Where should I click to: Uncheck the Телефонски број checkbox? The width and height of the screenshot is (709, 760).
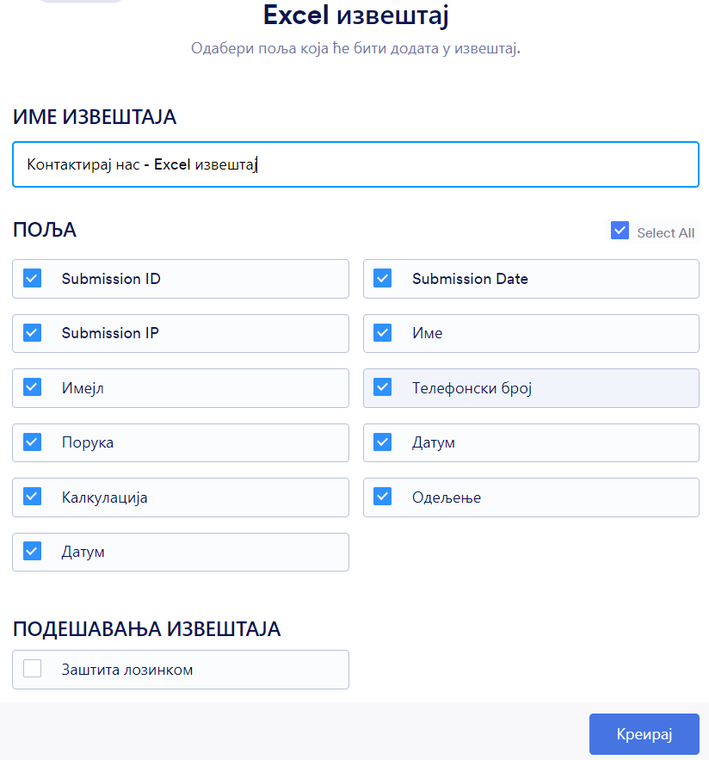tap(383, 387)
